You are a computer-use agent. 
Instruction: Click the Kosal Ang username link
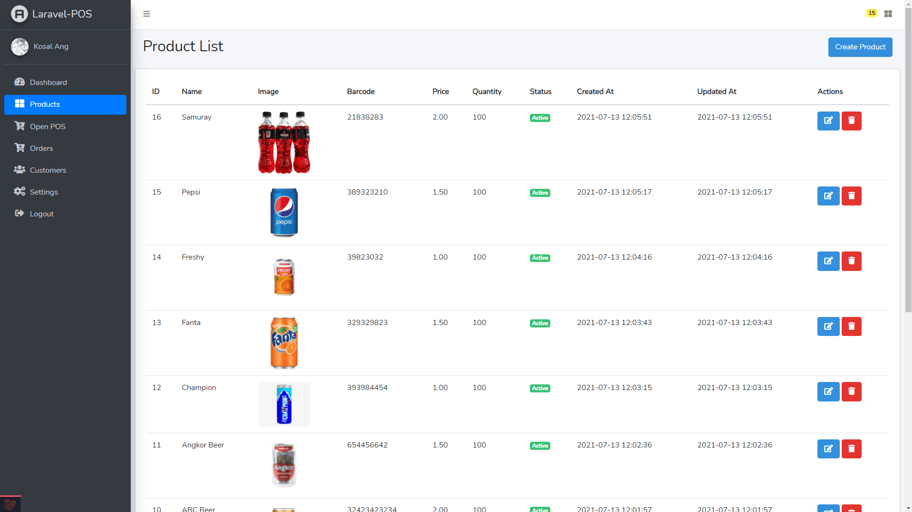(x=51, y=47)
